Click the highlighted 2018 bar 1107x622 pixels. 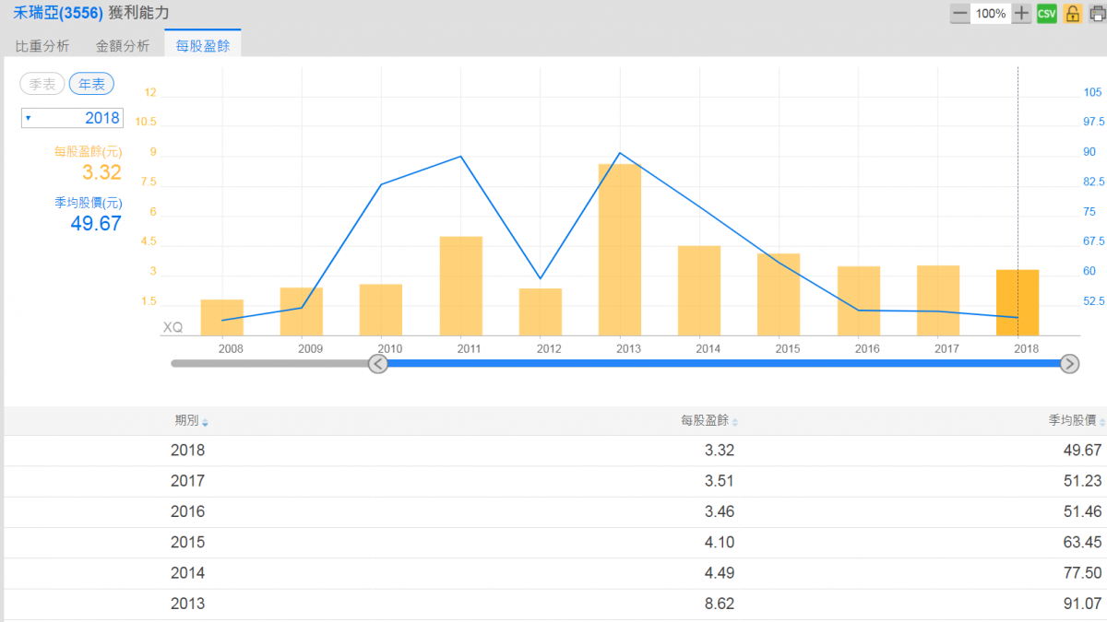point(1018,302)
